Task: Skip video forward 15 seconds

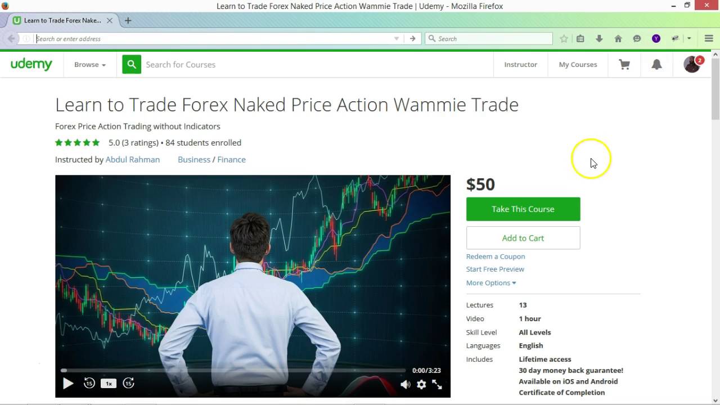Action: coord(128,384)
